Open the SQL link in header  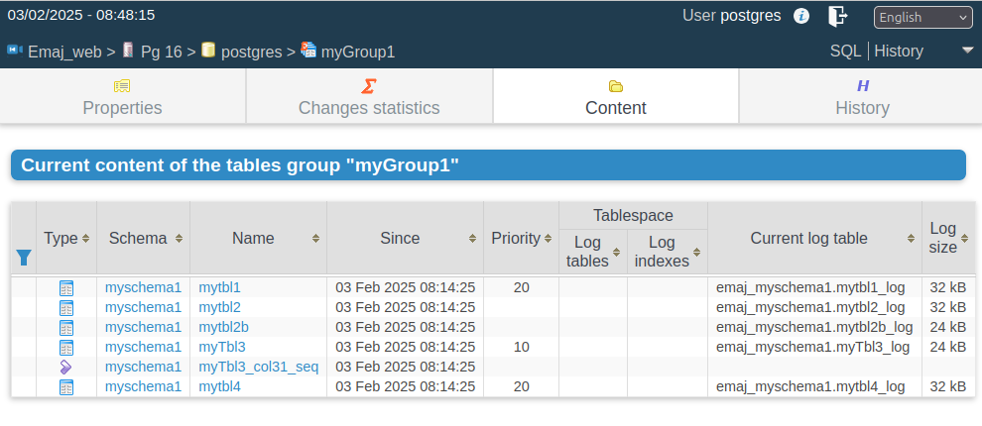coord(845,52)
